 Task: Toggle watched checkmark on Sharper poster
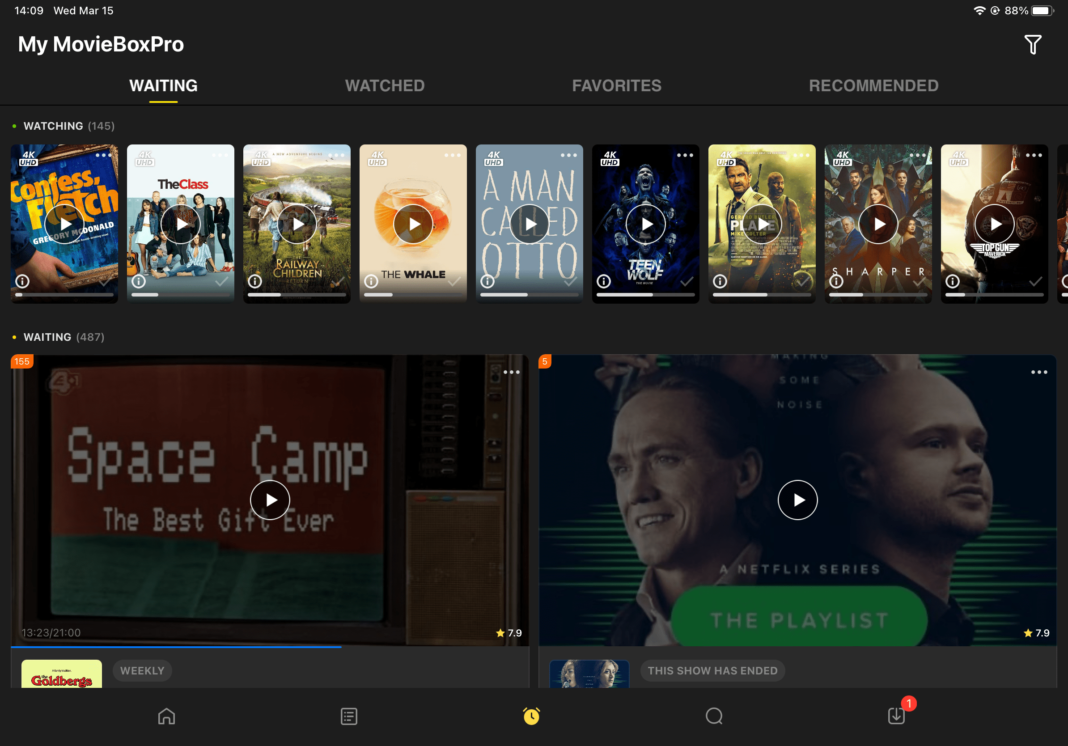point(918,281)
